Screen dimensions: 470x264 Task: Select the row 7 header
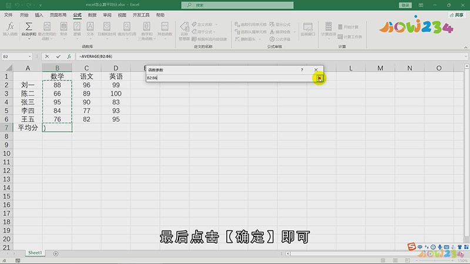(x=6, y=128)
